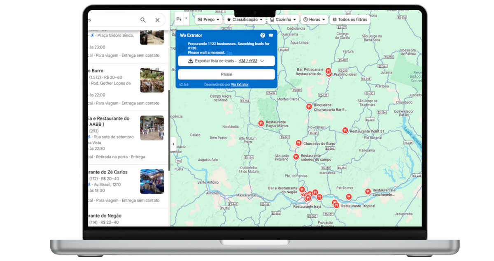Image resolution: width=494 pixels, height=261 pixels.
Task: Open the Cozinha filter dropdown
Action: tap(283, 19)
